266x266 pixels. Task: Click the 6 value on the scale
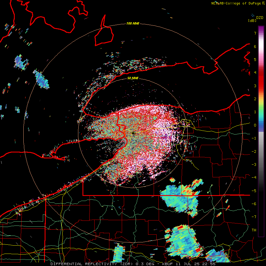click(255, 46)
